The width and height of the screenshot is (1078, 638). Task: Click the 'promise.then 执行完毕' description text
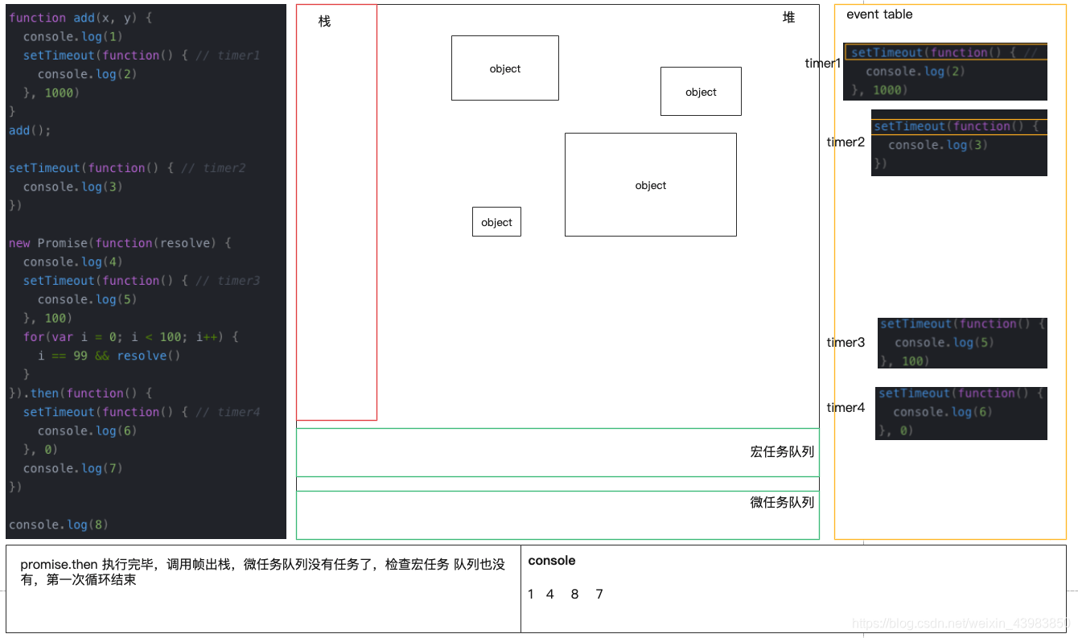263,572
